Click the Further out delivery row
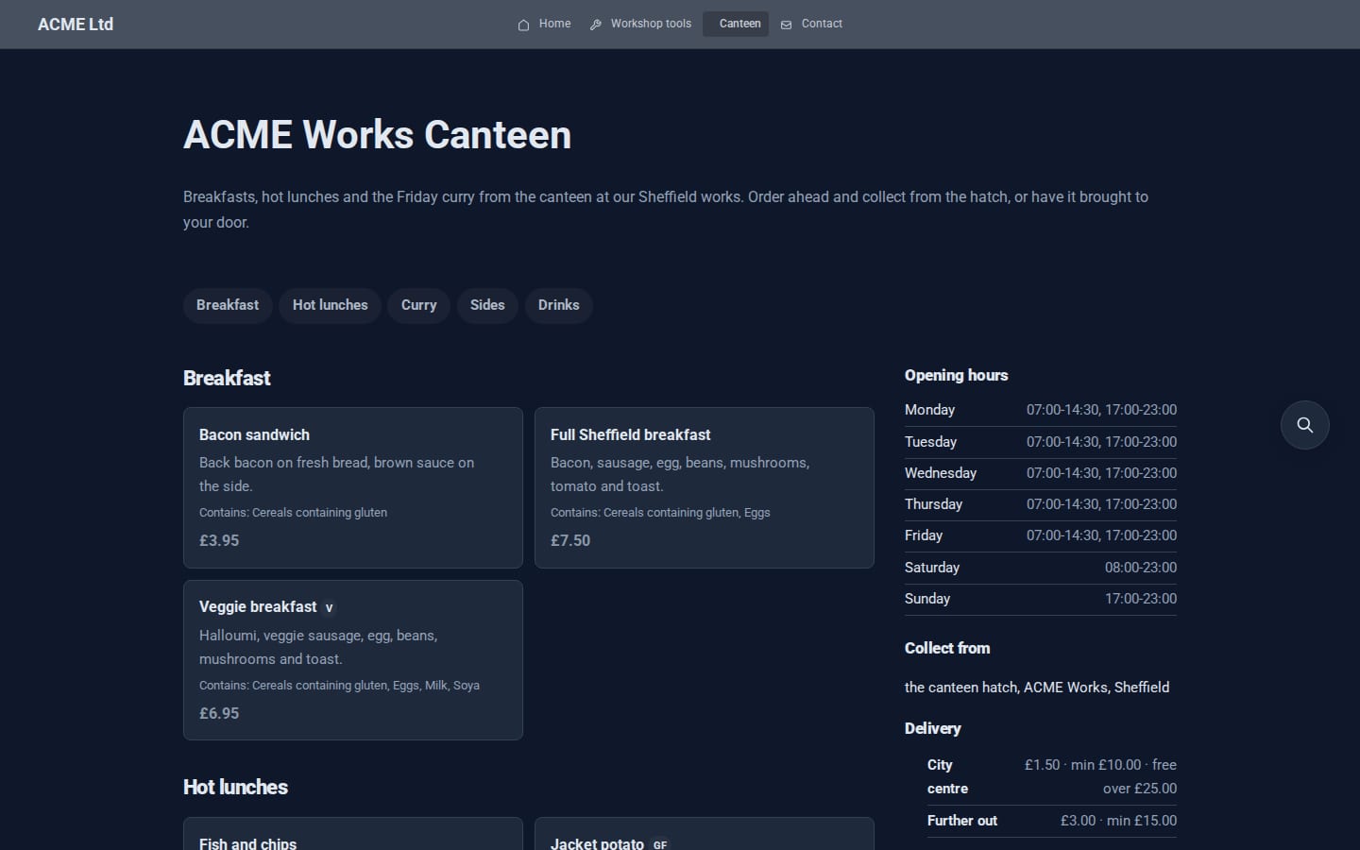The image size is (1360, 850). pyautogui.click(x=1052, y=821)
